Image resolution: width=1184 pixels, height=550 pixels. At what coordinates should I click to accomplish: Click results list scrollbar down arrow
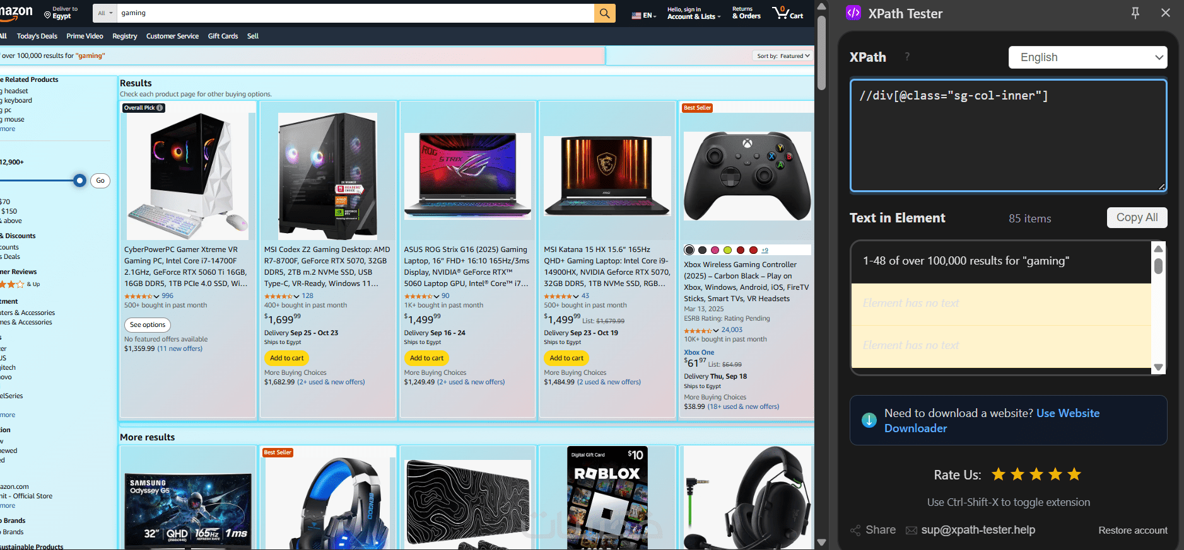pyautogui.click(x=1158, y=367)
